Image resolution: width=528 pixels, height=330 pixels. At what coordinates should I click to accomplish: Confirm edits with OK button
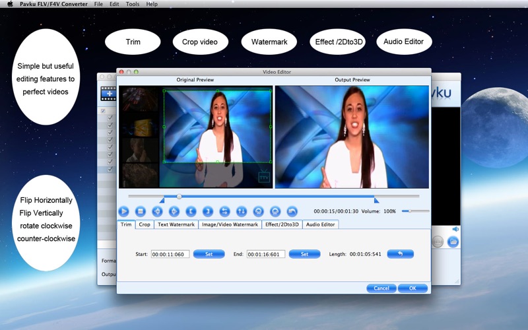coord(412,288)
